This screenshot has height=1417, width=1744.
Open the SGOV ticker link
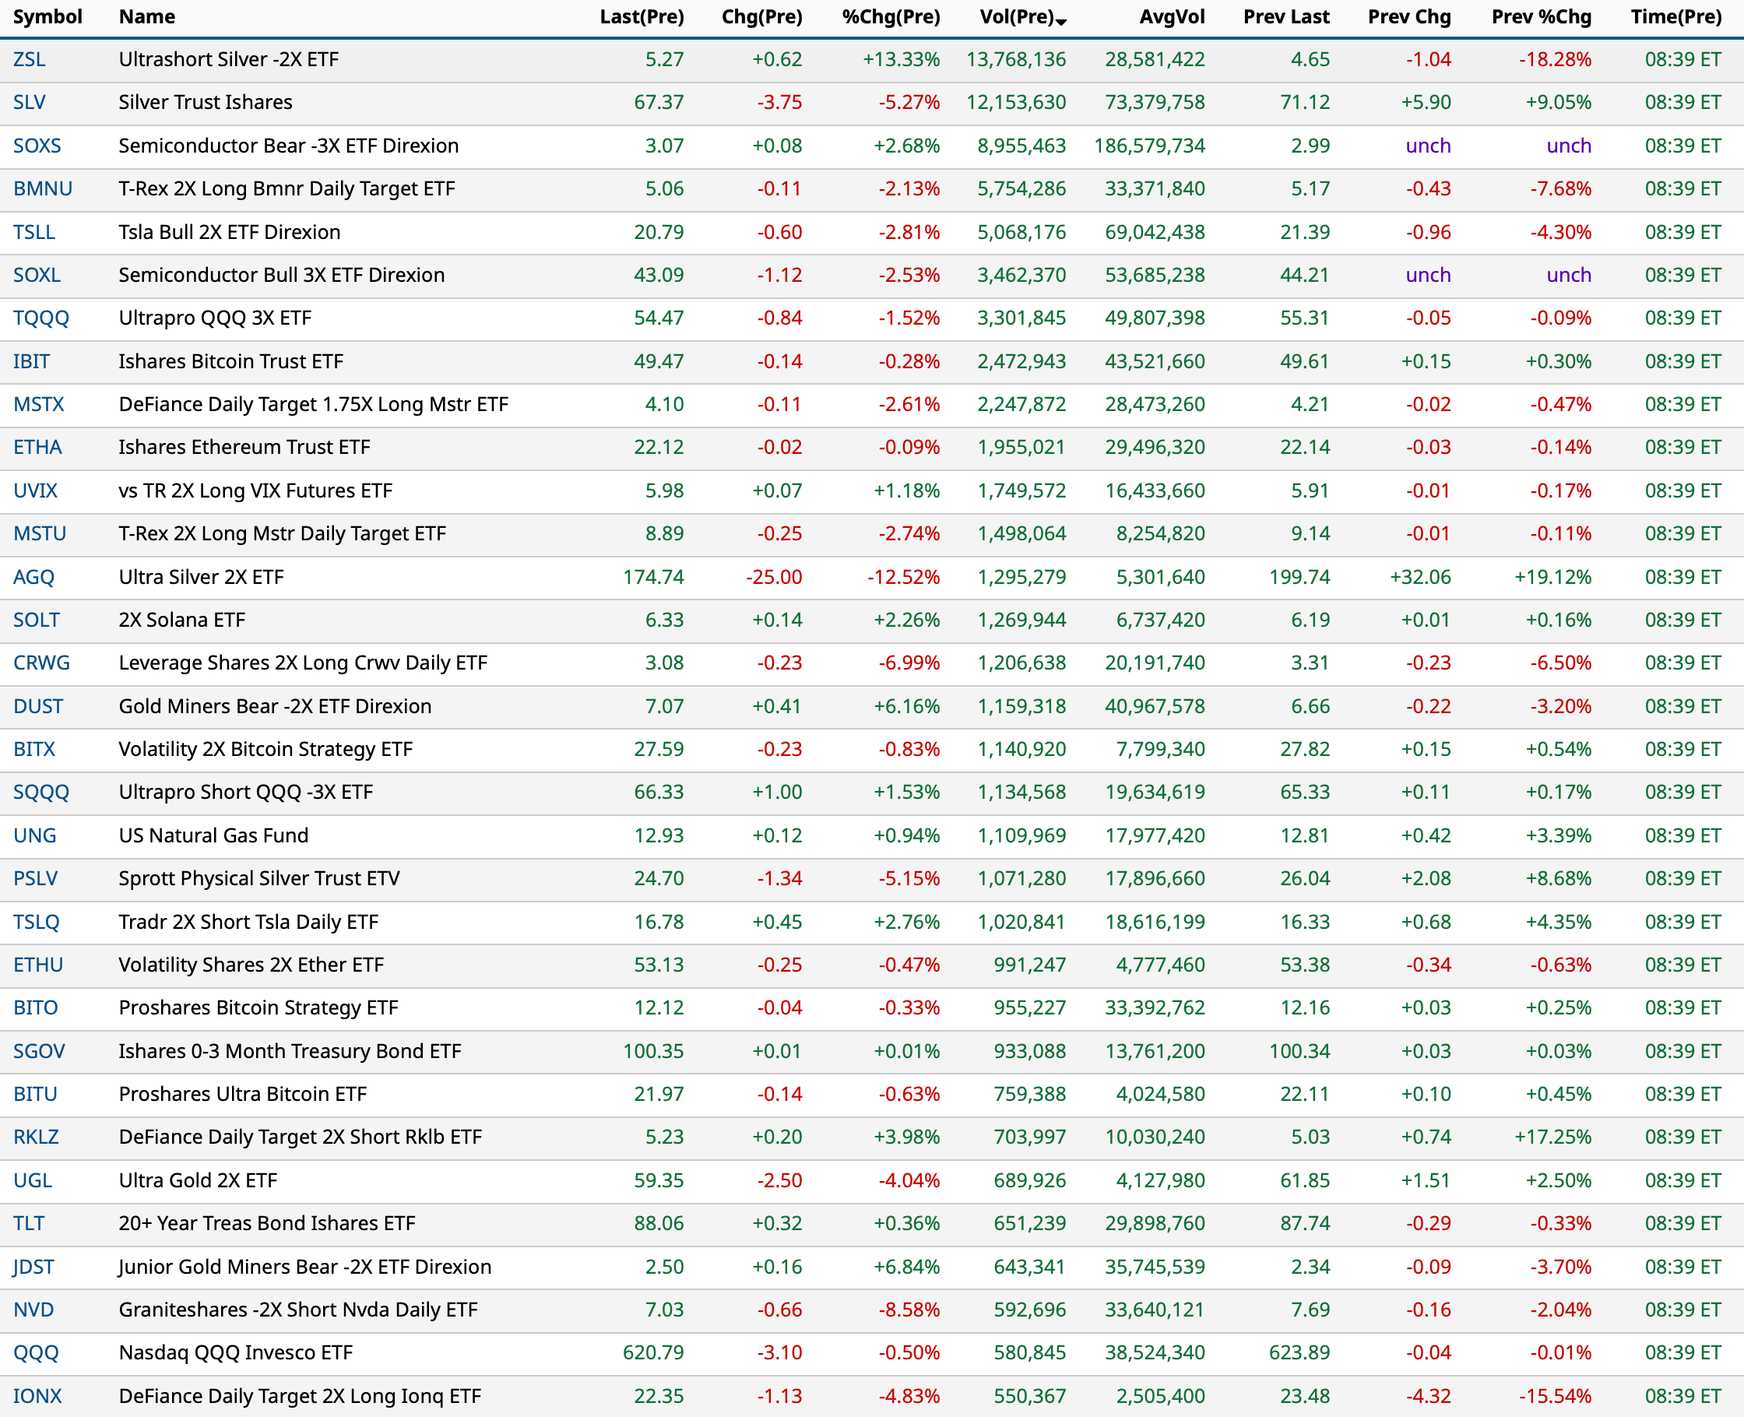point(39,1050)
